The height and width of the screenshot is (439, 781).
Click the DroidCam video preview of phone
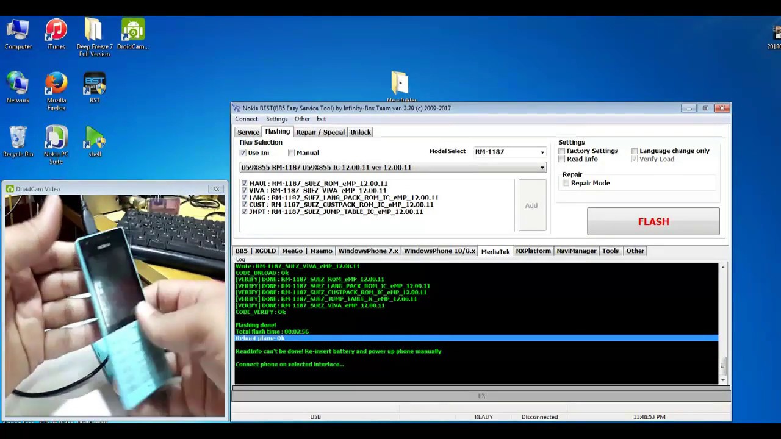[115, 306]
